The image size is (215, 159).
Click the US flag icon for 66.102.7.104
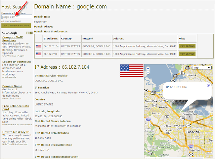(x=39, y=46)
